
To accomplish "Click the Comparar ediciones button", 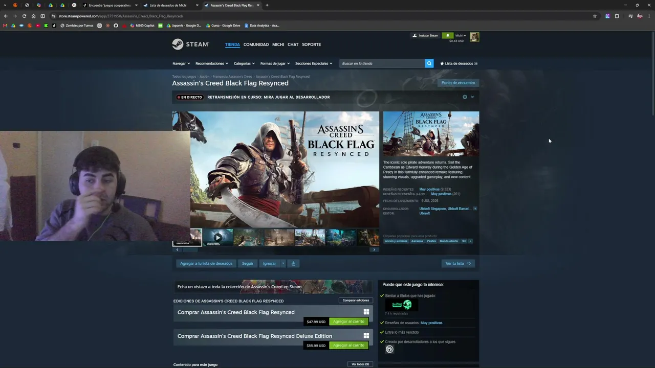I will pyautogui.click(x=356, y=301).
